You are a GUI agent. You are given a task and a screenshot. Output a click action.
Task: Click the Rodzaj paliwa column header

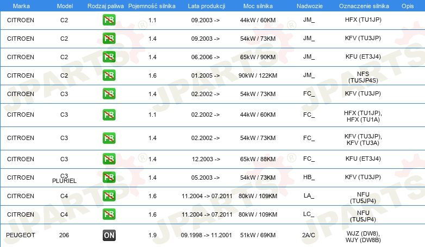click(105, 6)
